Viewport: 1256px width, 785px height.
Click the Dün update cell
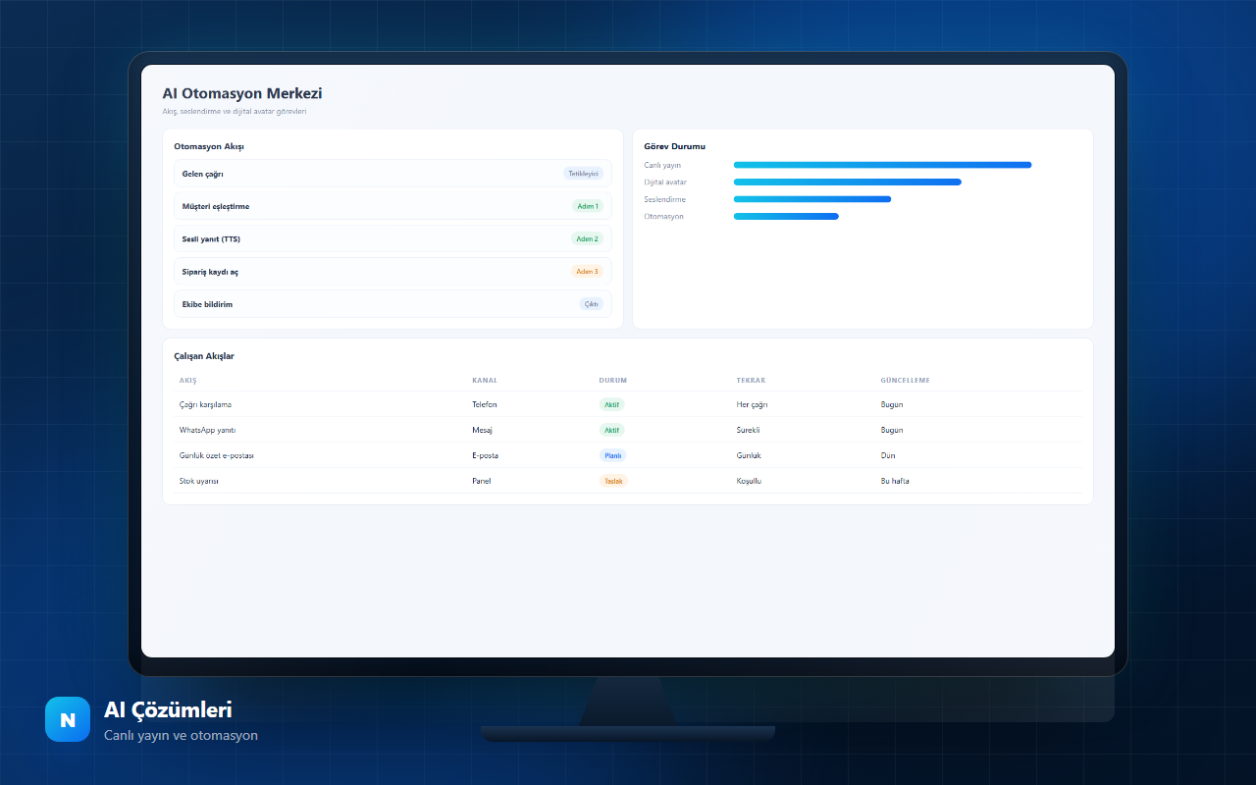pyautogui.click(x=888, y=455)
